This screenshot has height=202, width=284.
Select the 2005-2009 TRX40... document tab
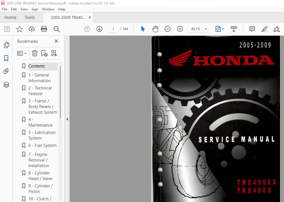[68, 17]
